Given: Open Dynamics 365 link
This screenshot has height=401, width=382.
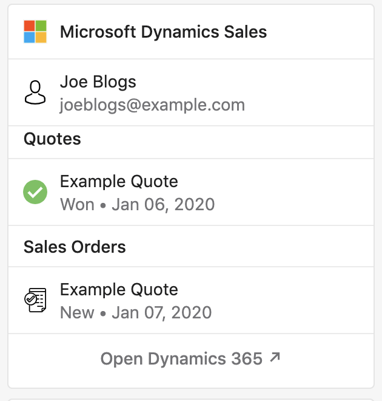Looking at the screenshot, I should pos(190,358).
